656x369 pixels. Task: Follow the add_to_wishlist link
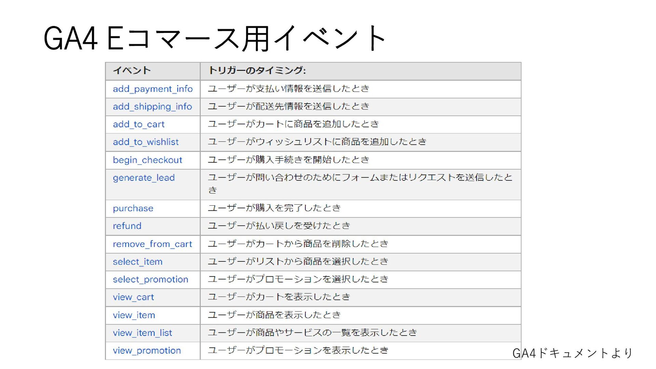[146, 142]
